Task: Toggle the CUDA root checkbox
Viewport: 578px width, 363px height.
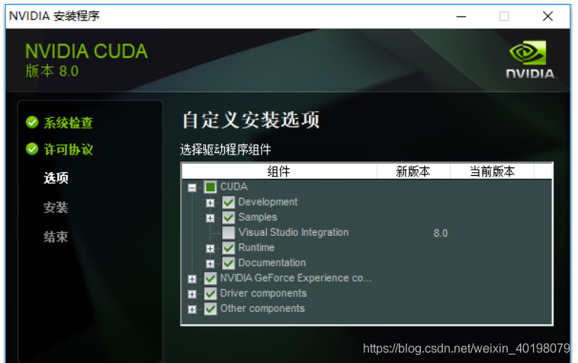Action: [210, 187]
